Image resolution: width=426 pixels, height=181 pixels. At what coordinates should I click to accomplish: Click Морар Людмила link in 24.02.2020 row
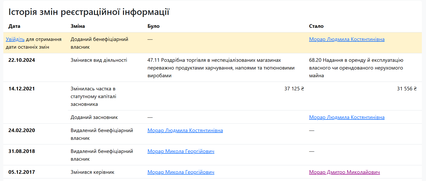[x=185, y=131]
